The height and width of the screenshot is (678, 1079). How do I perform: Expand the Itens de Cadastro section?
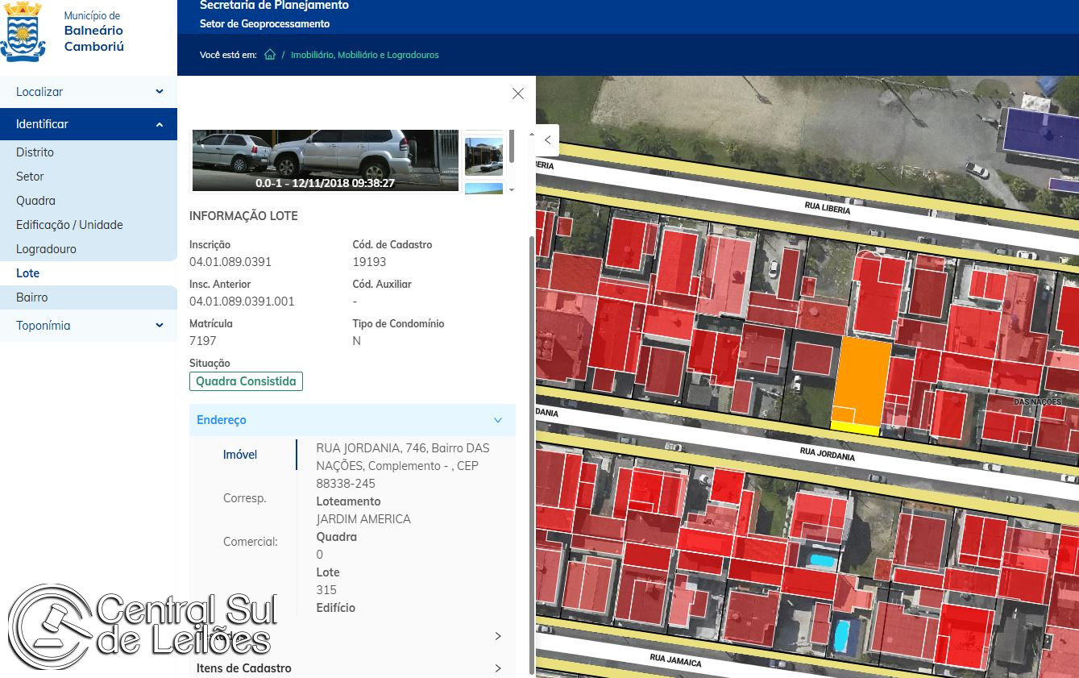352,668
